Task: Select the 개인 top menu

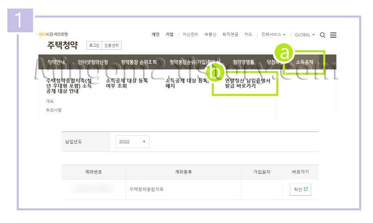Action: [155, 34]
